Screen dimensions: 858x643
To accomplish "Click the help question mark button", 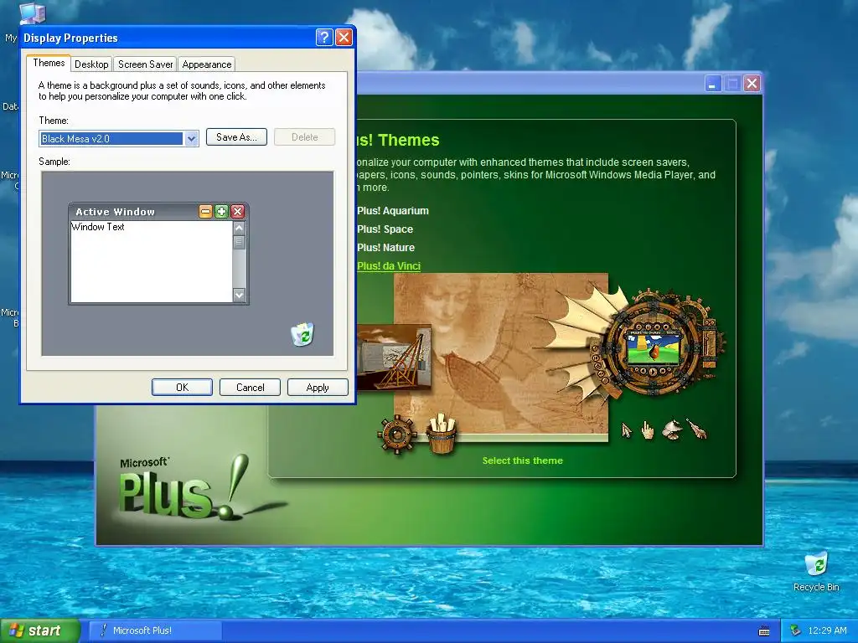I will point(324,37).
